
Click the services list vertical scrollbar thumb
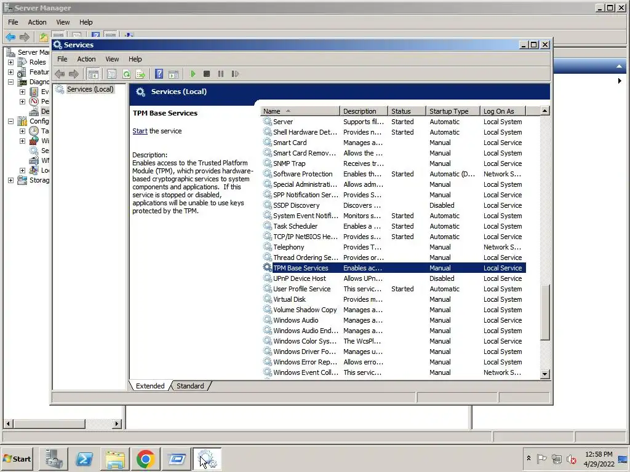(x=544, y=312)
